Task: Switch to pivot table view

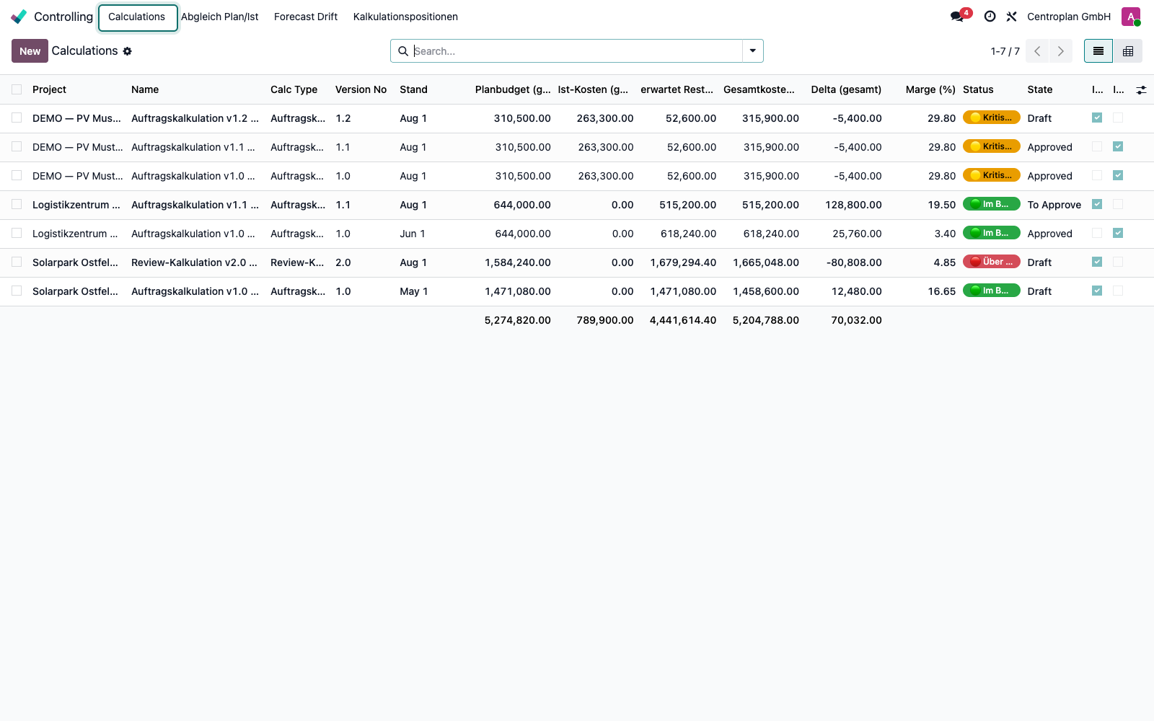Action: point(1128,51)
